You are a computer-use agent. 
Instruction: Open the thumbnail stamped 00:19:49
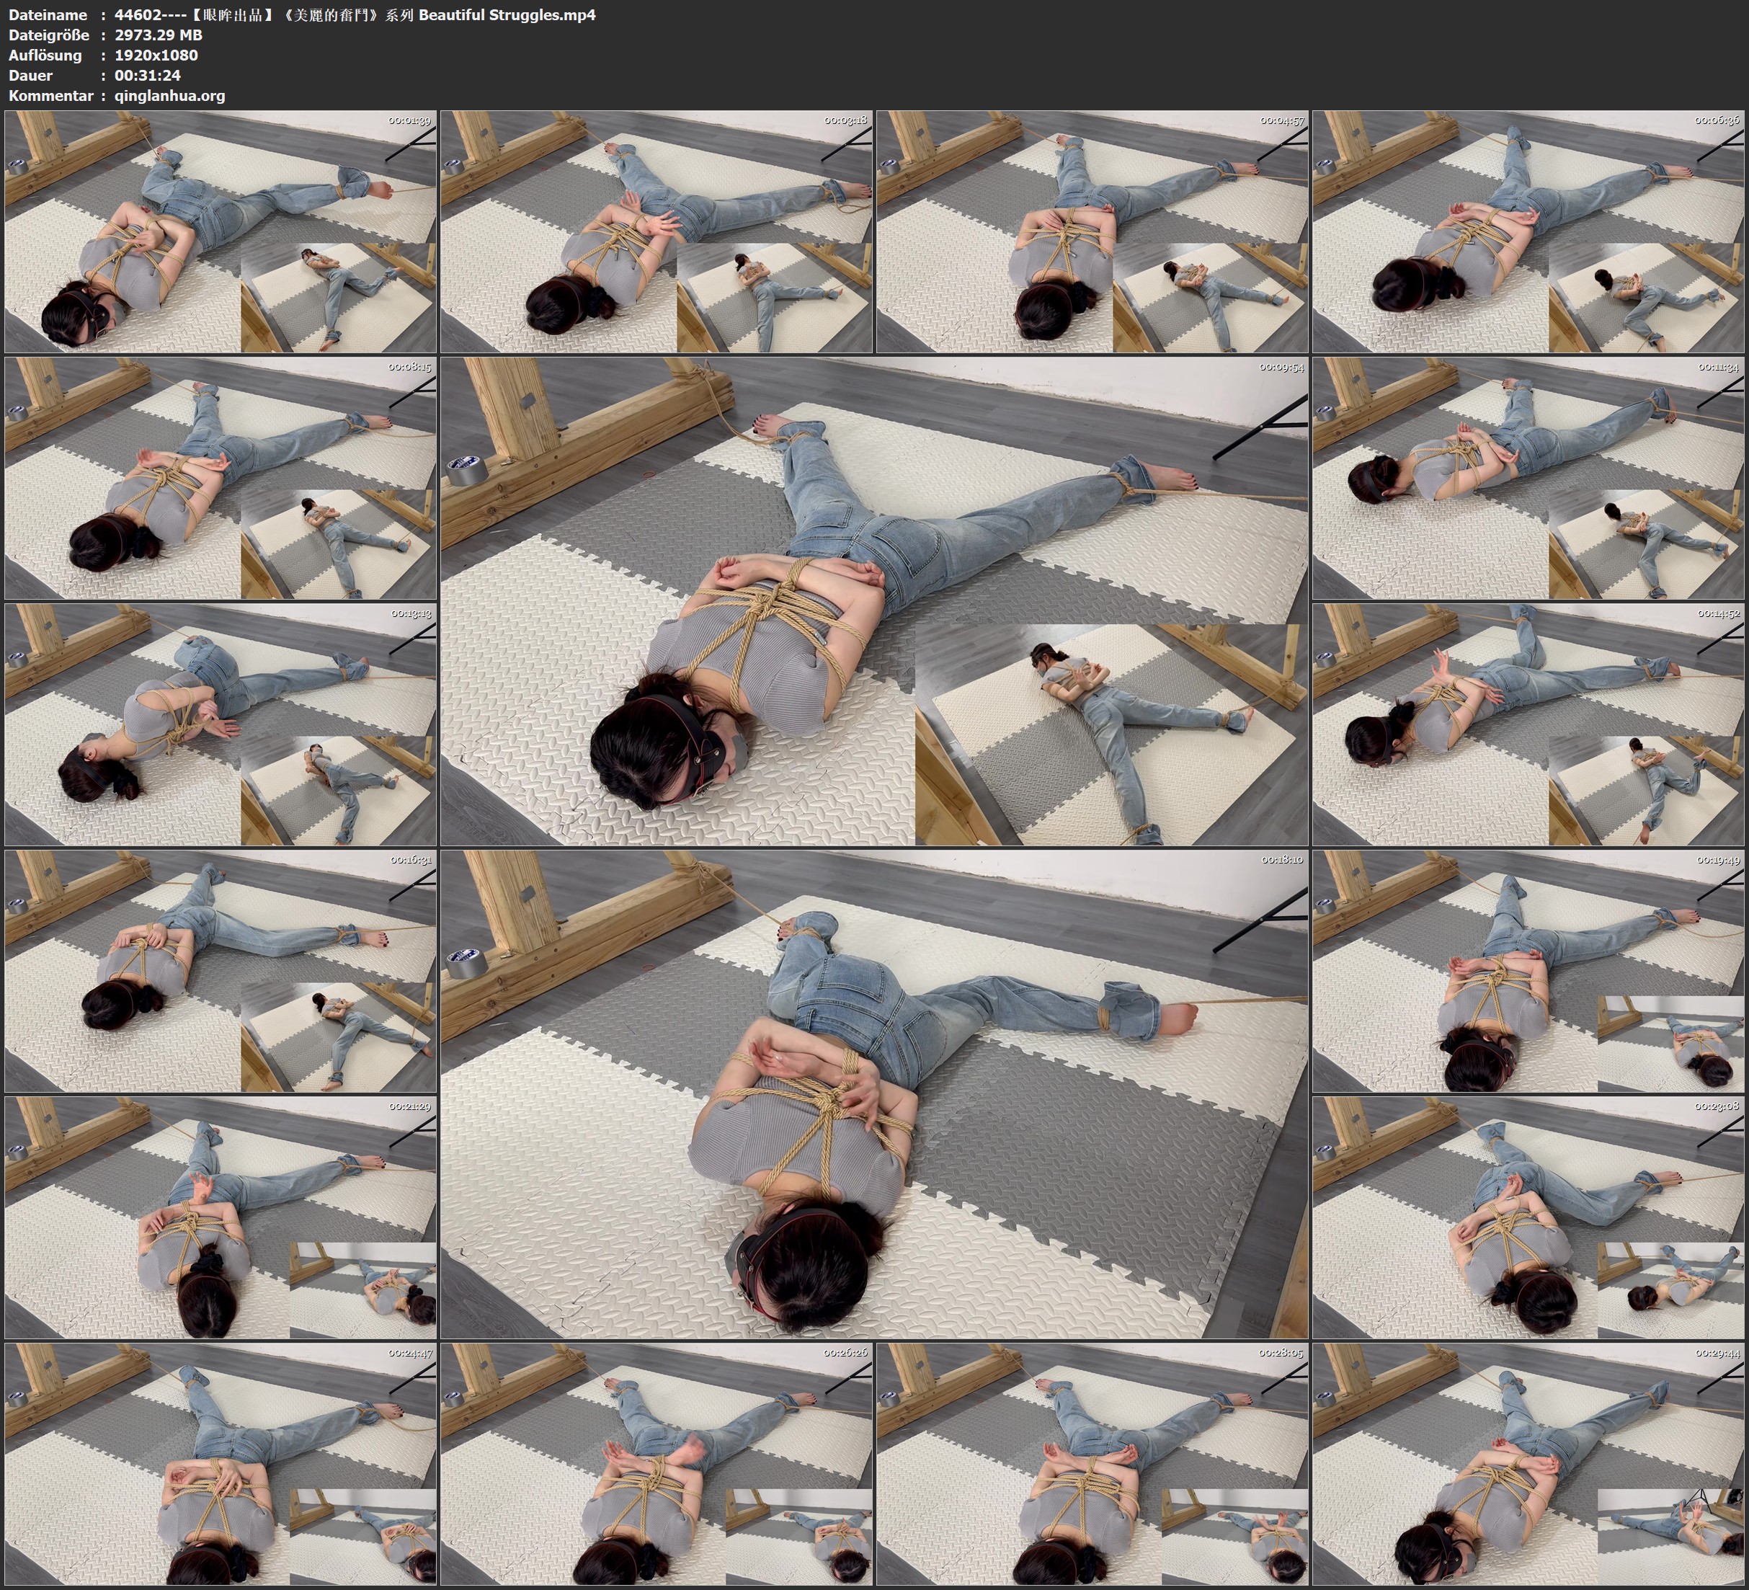tap(1528, 971)
